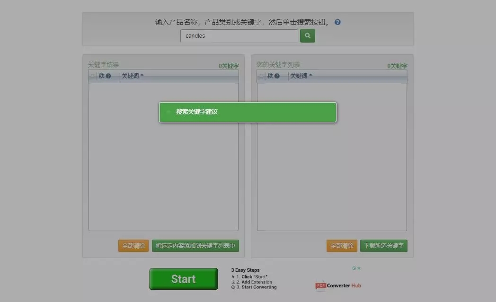This screenshot has width=496, height=302.
Task: Click 将选定内容添加到关键字列表中
Action: tap(195, 246)
